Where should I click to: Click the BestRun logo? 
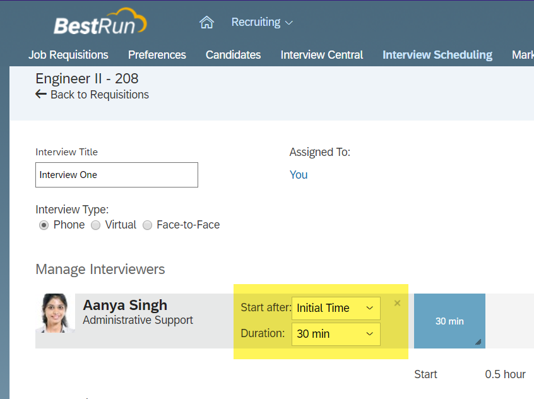pyautogui.click(x=100, y=21)
